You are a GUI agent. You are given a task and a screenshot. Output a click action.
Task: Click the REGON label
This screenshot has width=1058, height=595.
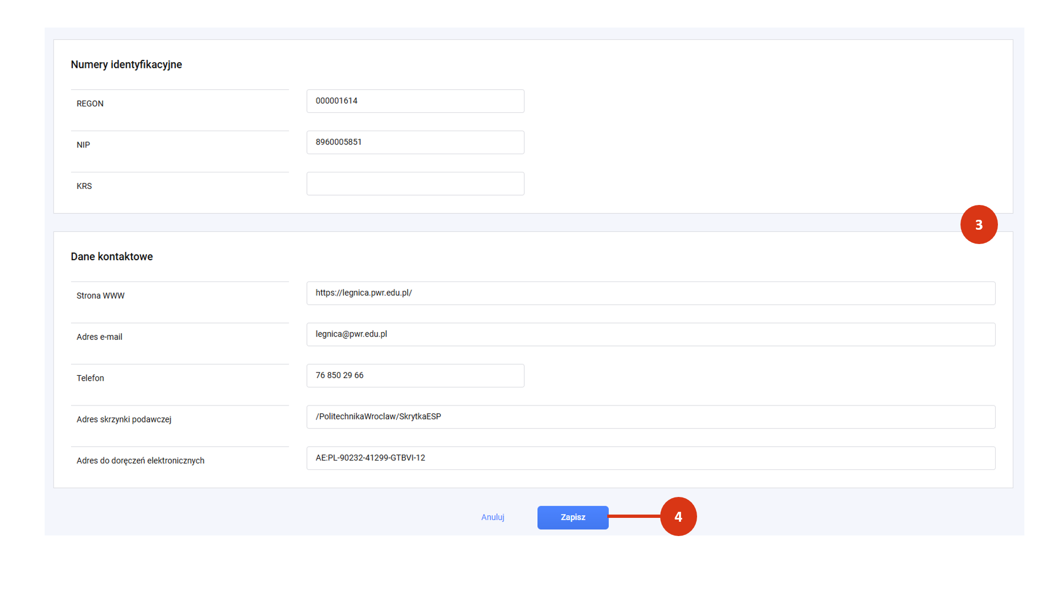(90, 104)
